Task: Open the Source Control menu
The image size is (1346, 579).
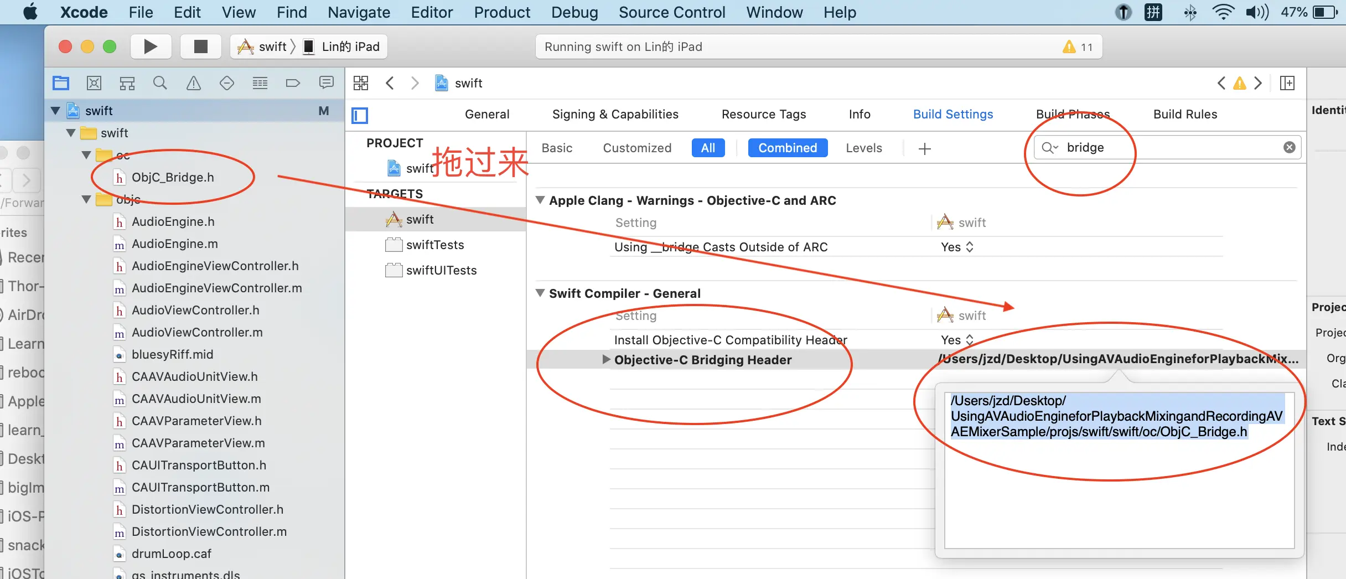Action: point(672,12)
